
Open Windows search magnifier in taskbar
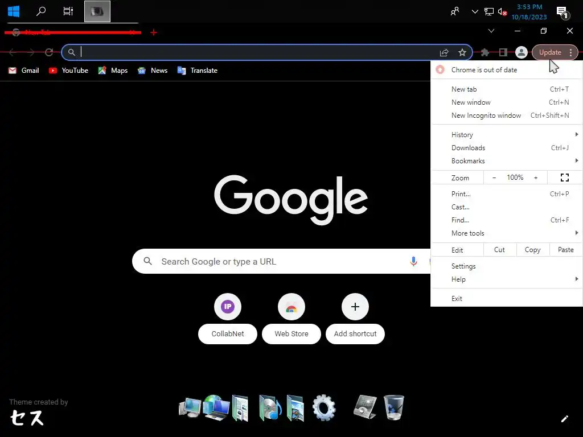pos(41,11)
